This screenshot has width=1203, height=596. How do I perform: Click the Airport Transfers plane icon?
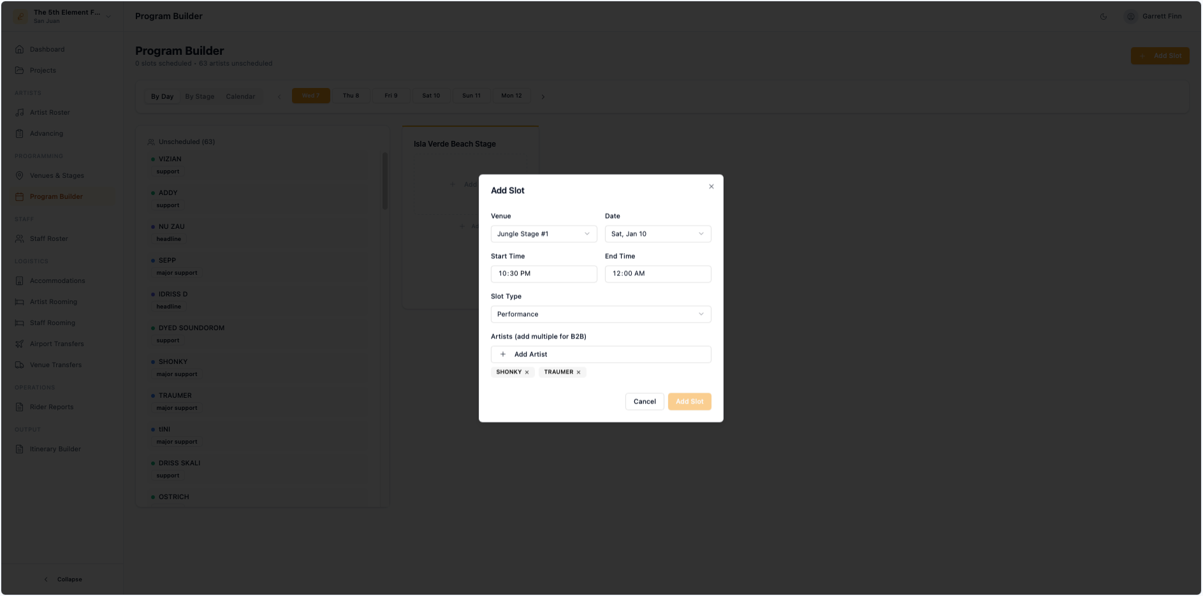(x=20, y=344)
